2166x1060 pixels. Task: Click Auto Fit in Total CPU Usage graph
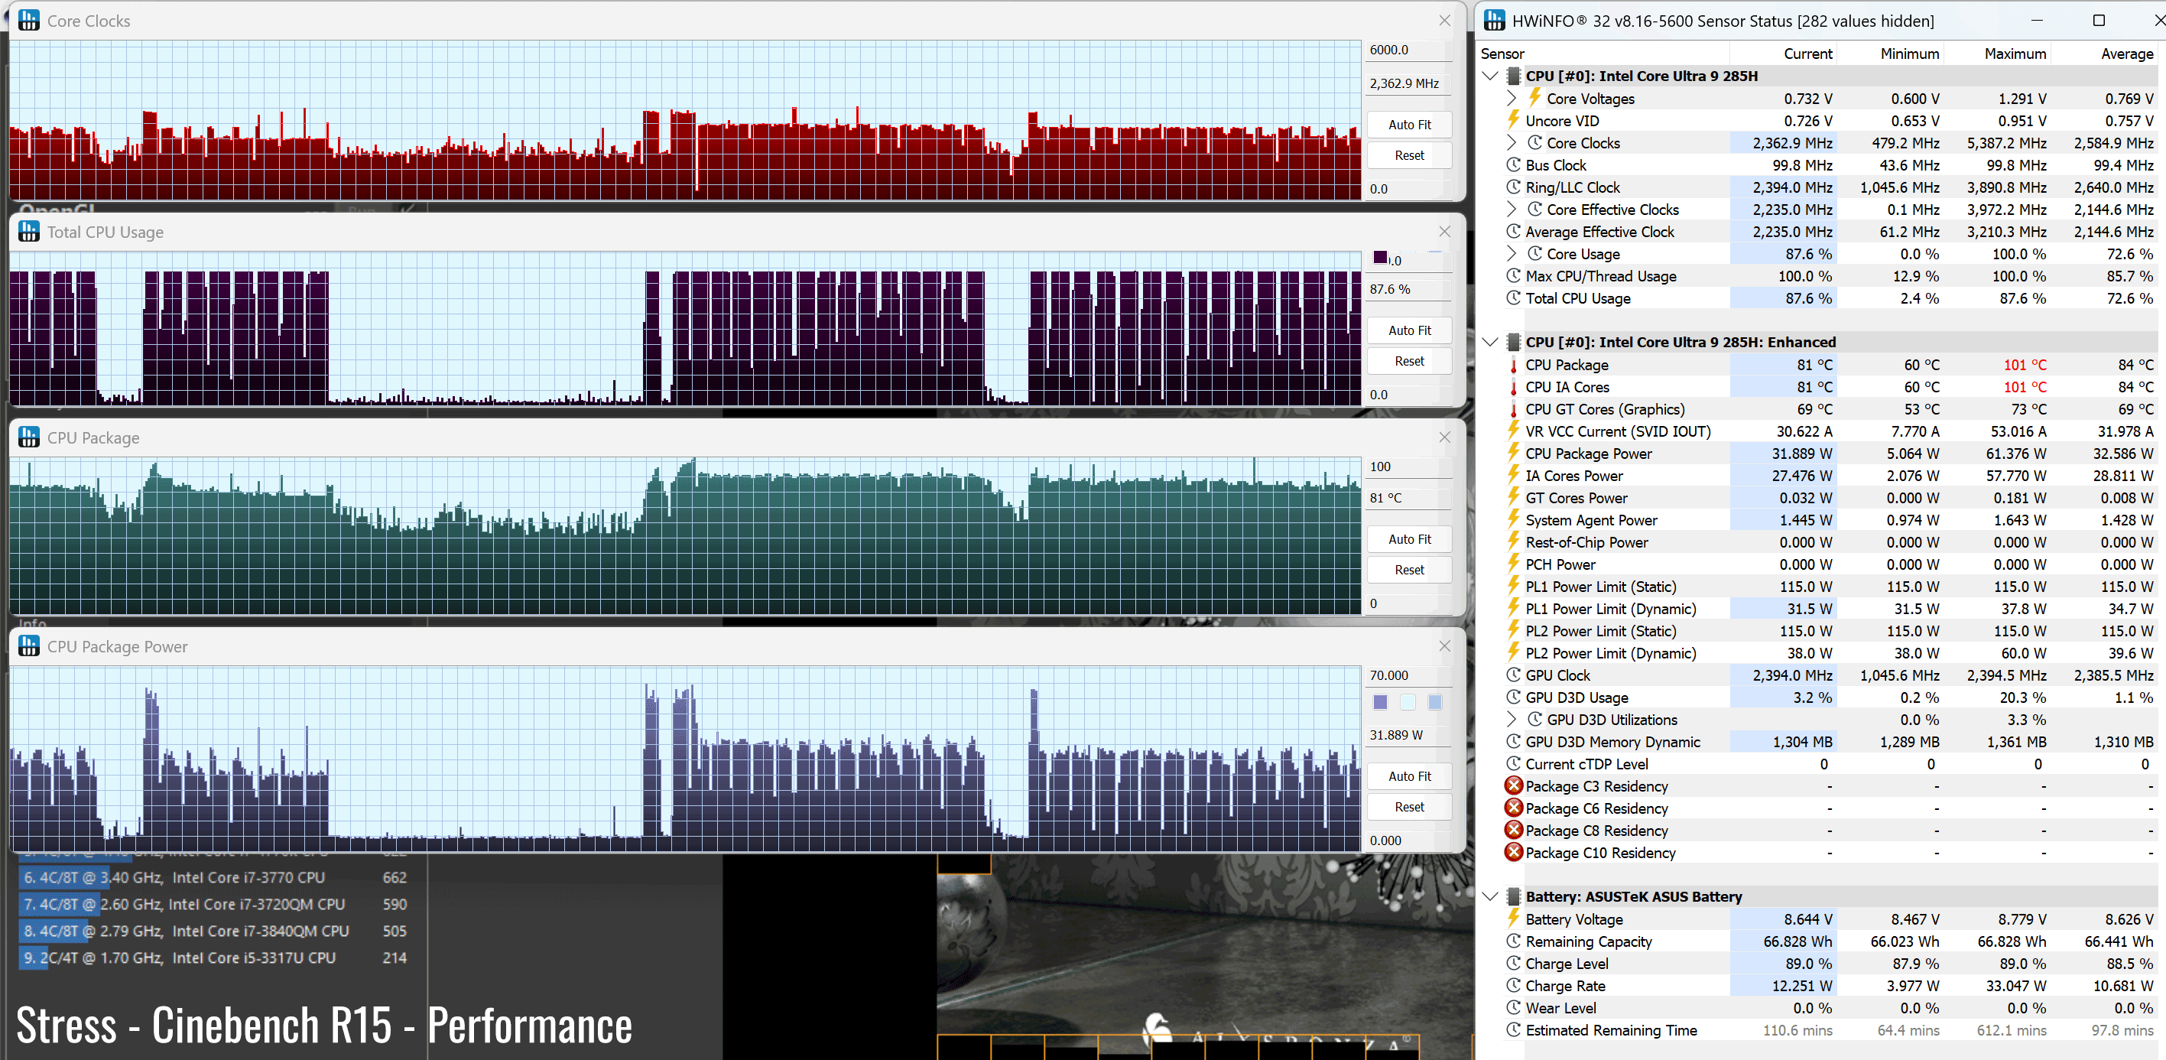pyautogui.click(x=1409, y=330)
